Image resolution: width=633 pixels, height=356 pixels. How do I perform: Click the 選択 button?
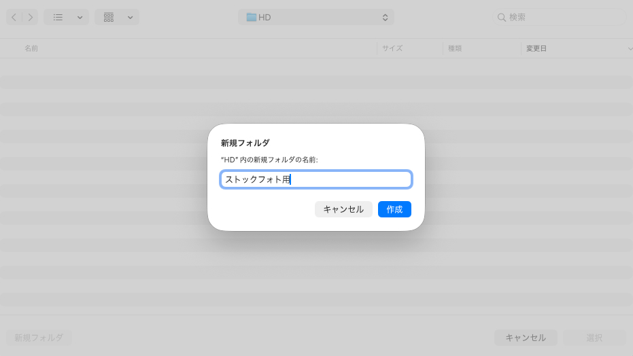(x=594, y=338)
